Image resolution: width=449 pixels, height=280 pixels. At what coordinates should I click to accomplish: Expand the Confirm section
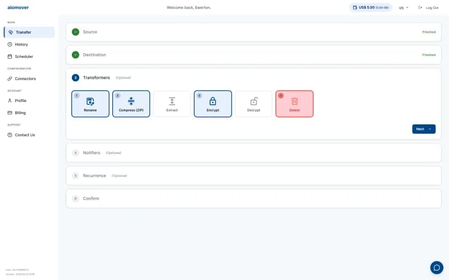click(254, 199)
